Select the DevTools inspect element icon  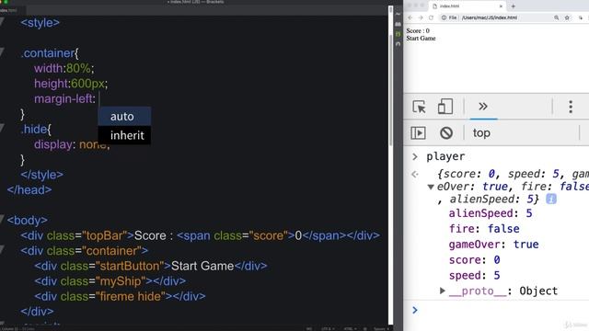[419, 107]
